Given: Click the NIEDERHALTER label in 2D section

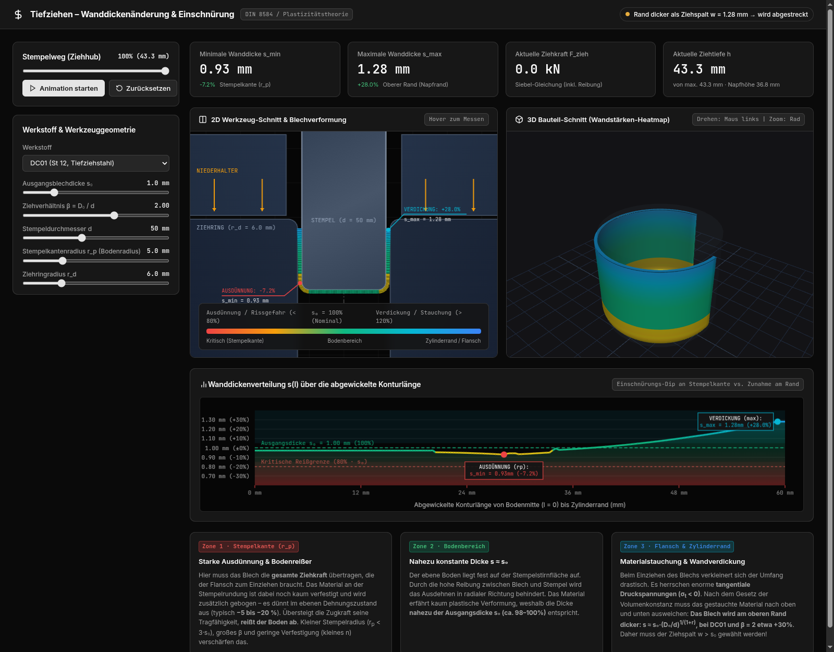Looking at the screenshot, I should coord(217,171).
